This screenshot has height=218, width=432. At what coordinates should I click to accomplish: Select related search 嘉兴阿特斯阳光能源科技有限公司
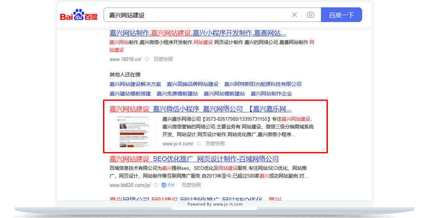coord(263,84)
